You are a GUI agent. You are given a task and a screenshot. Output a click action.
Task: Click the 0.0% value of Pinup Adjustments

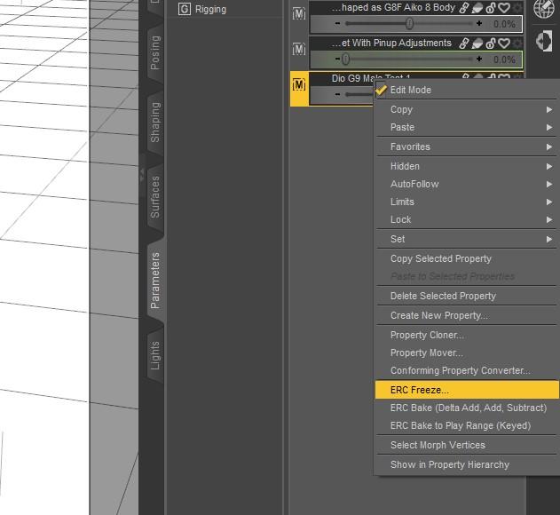coord(504,59)
